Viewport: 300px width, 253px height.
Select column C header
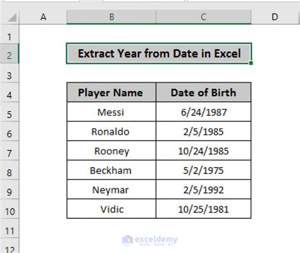click(x=204, y=17)
